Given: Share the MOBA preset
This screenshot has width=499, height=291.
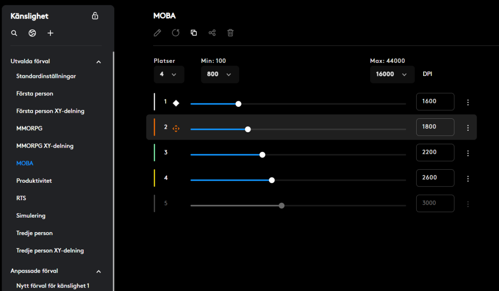Looking at the screenshot, I should click(212, 33).
